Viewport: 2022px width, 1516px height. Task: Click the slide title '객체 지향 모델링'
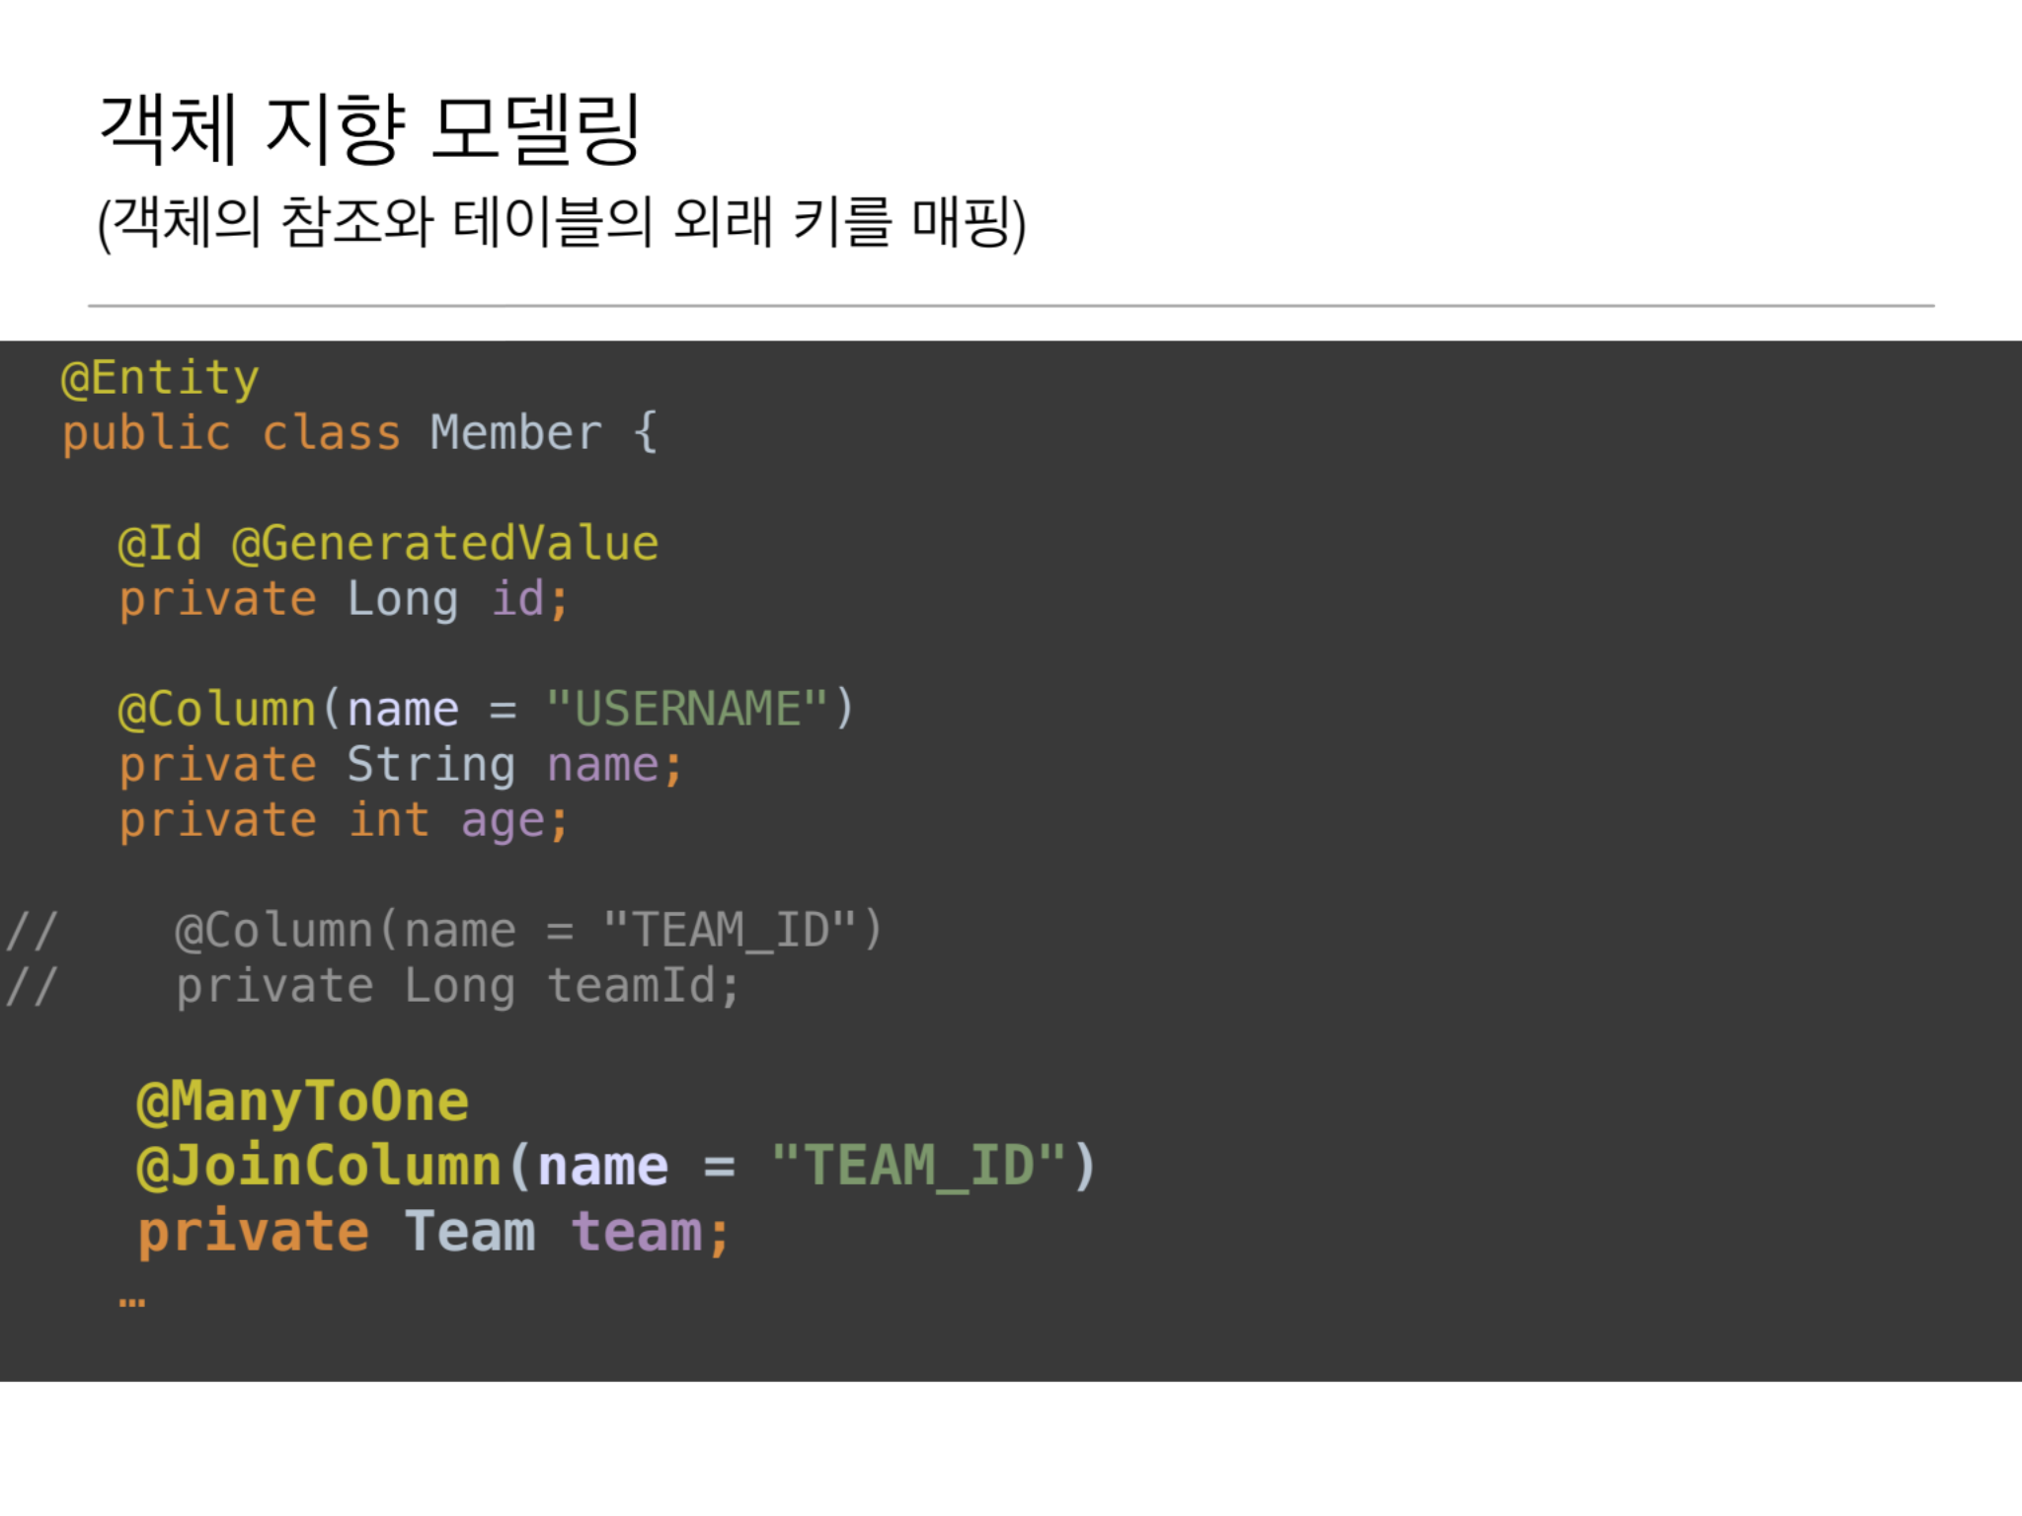[x=370, y=128]
